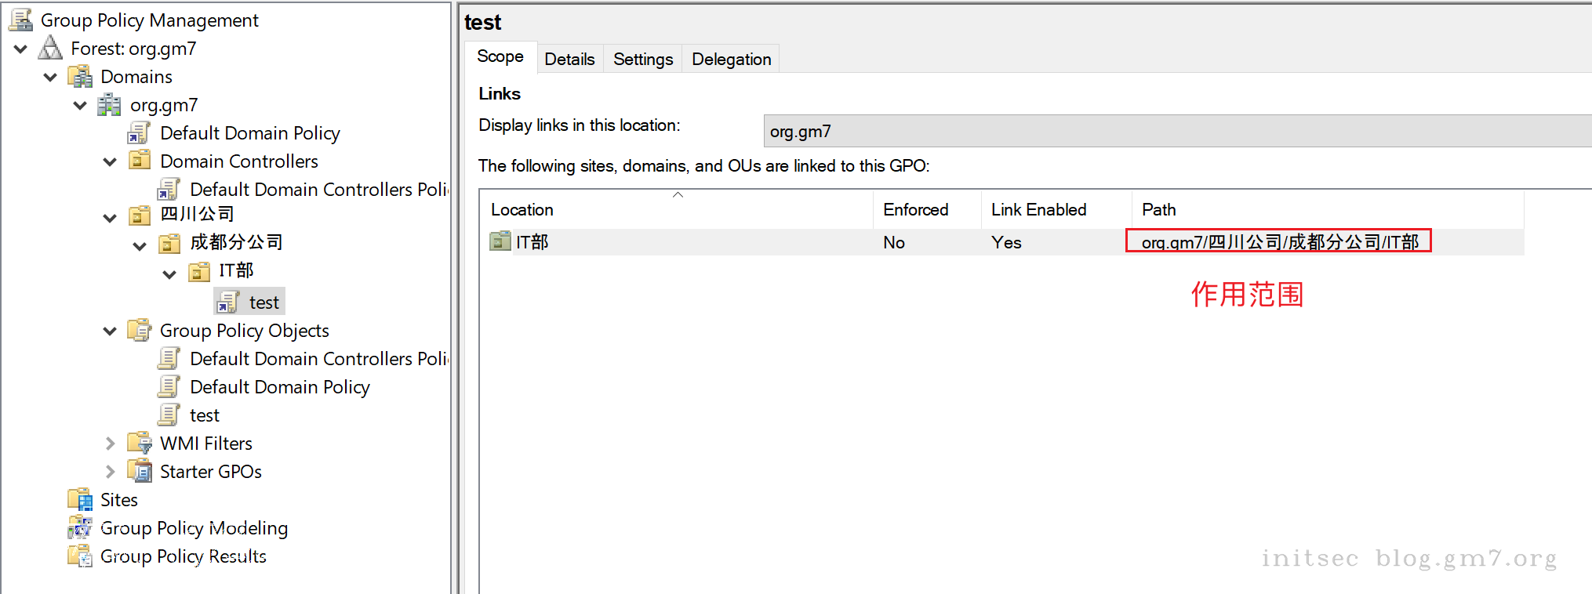This screenshot has width=1592, height=594.
Task: Open the Settings tab
Action: tap(642, 60)
